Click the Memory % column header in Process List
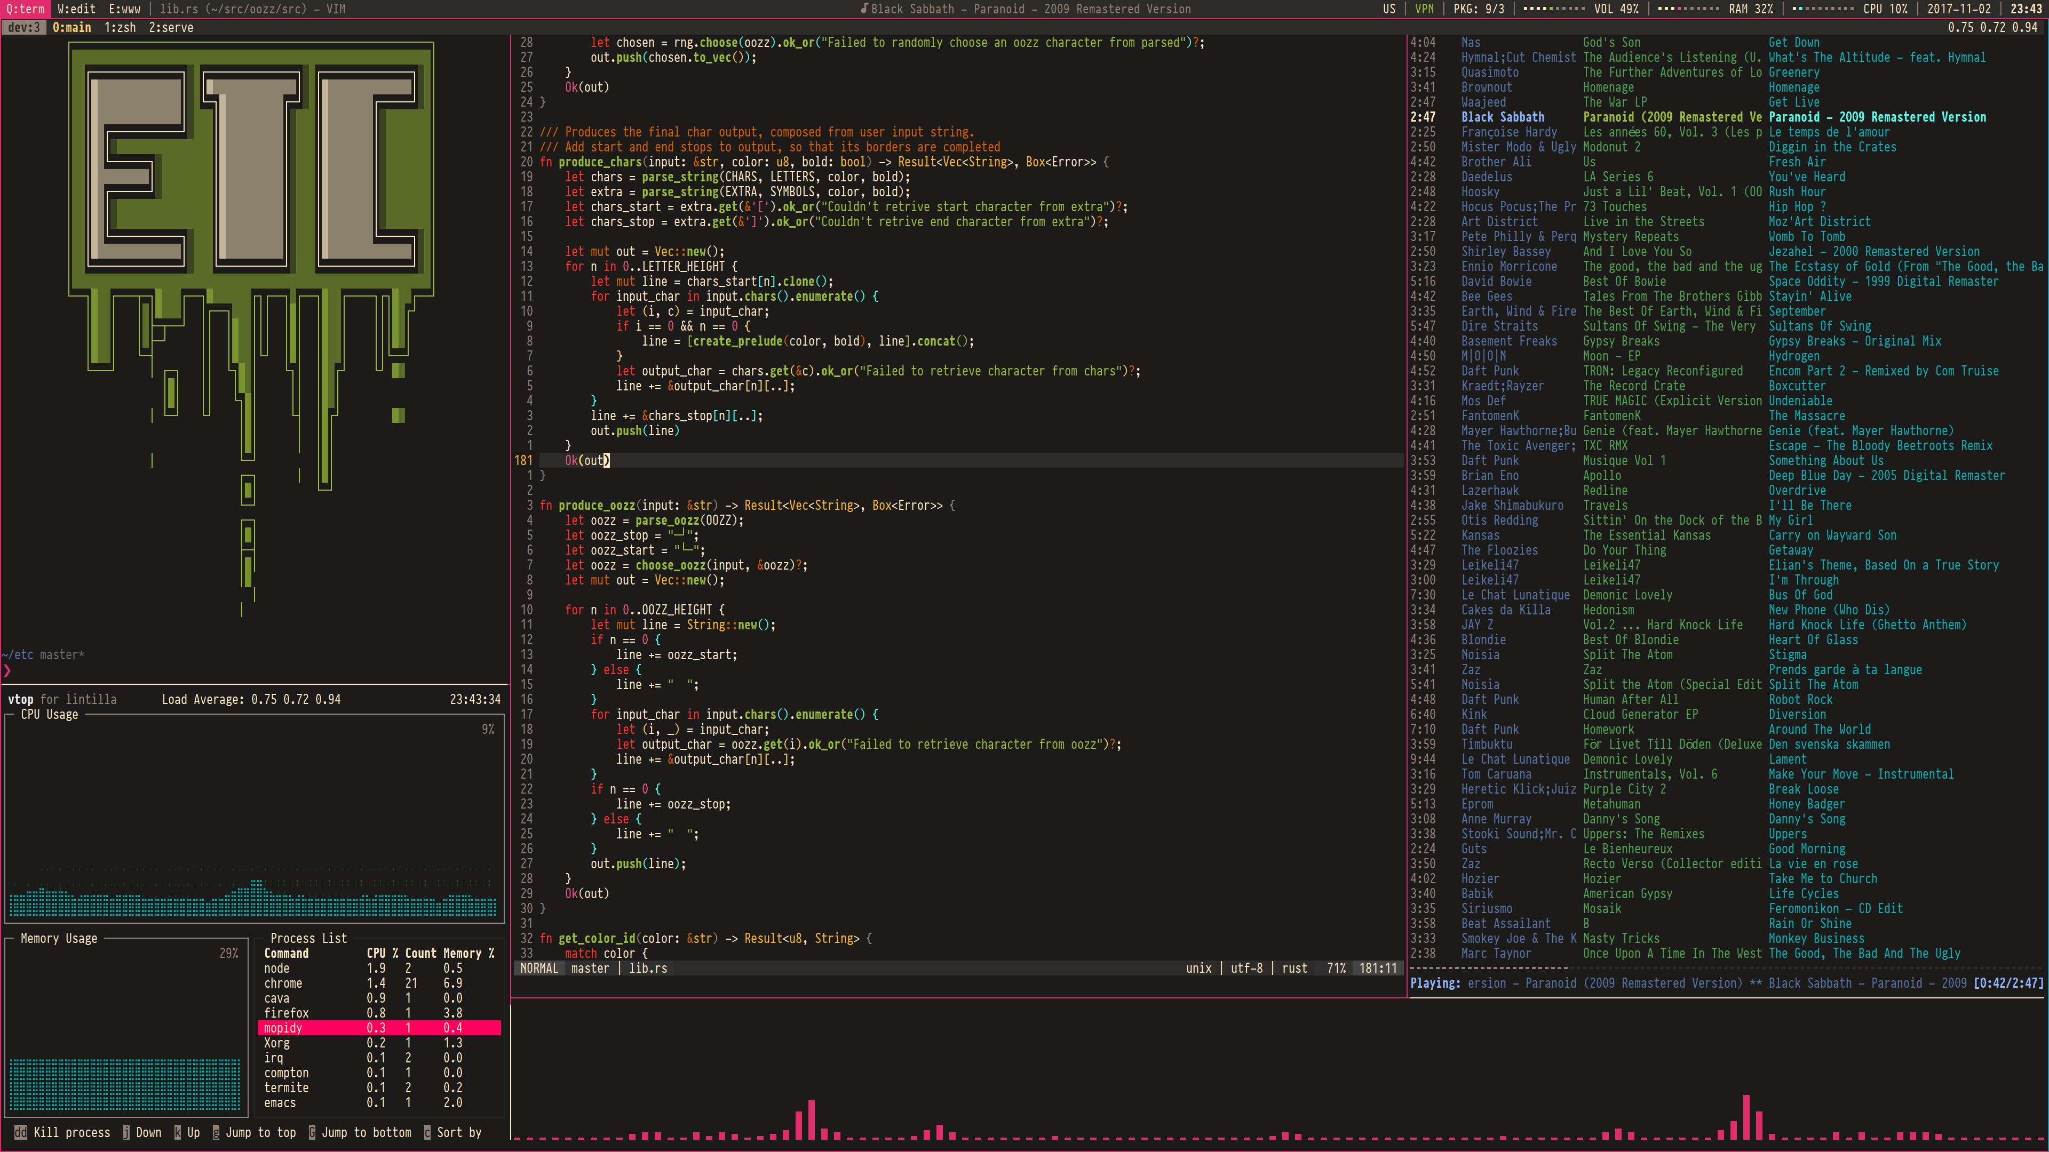 click(468, 953)
